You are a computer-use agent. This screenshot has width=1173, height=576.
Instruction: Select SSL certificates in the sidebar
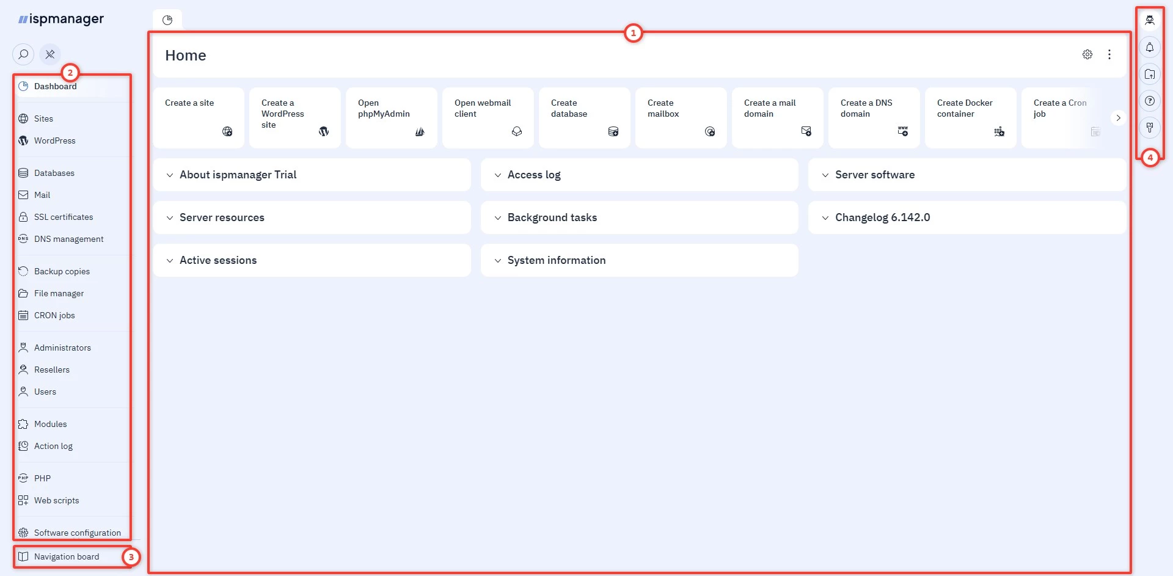coord(64,217)
